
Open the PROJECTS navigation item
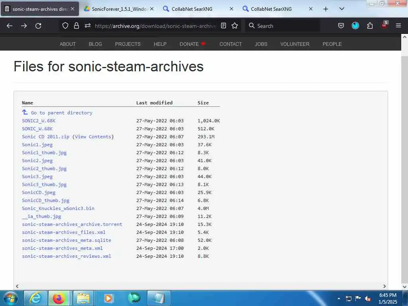pyautogui.click(x=128, y=44)
